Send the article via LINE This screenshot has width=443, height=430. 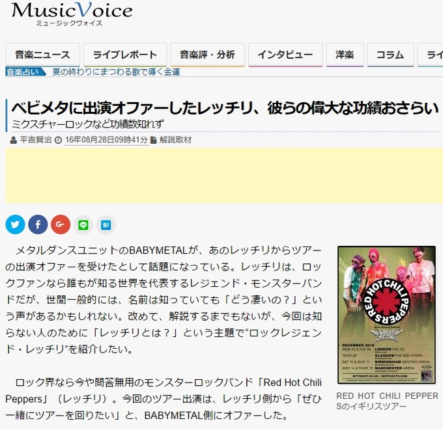click(83, 225)
